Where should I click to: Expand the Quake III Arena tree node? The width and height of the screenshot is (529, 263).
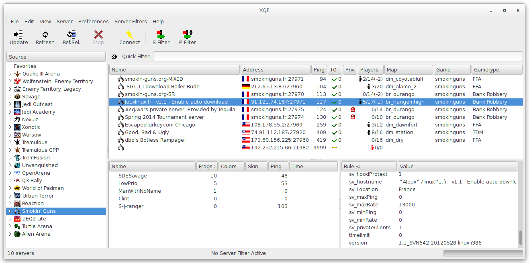10,74
